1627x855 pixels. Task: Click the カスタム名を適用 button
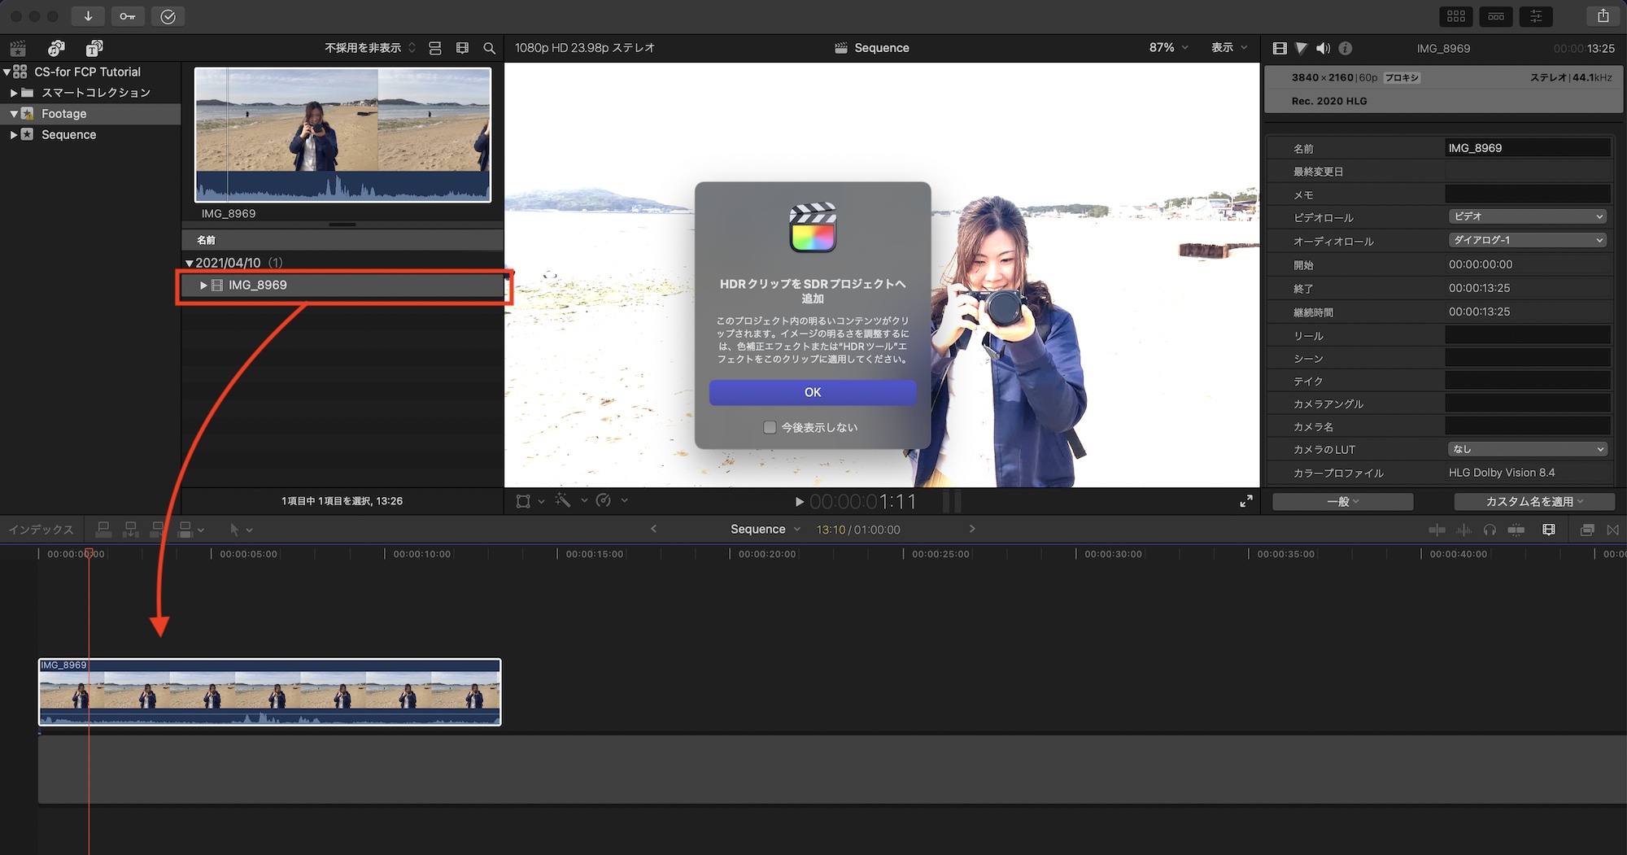point(1533,501)
